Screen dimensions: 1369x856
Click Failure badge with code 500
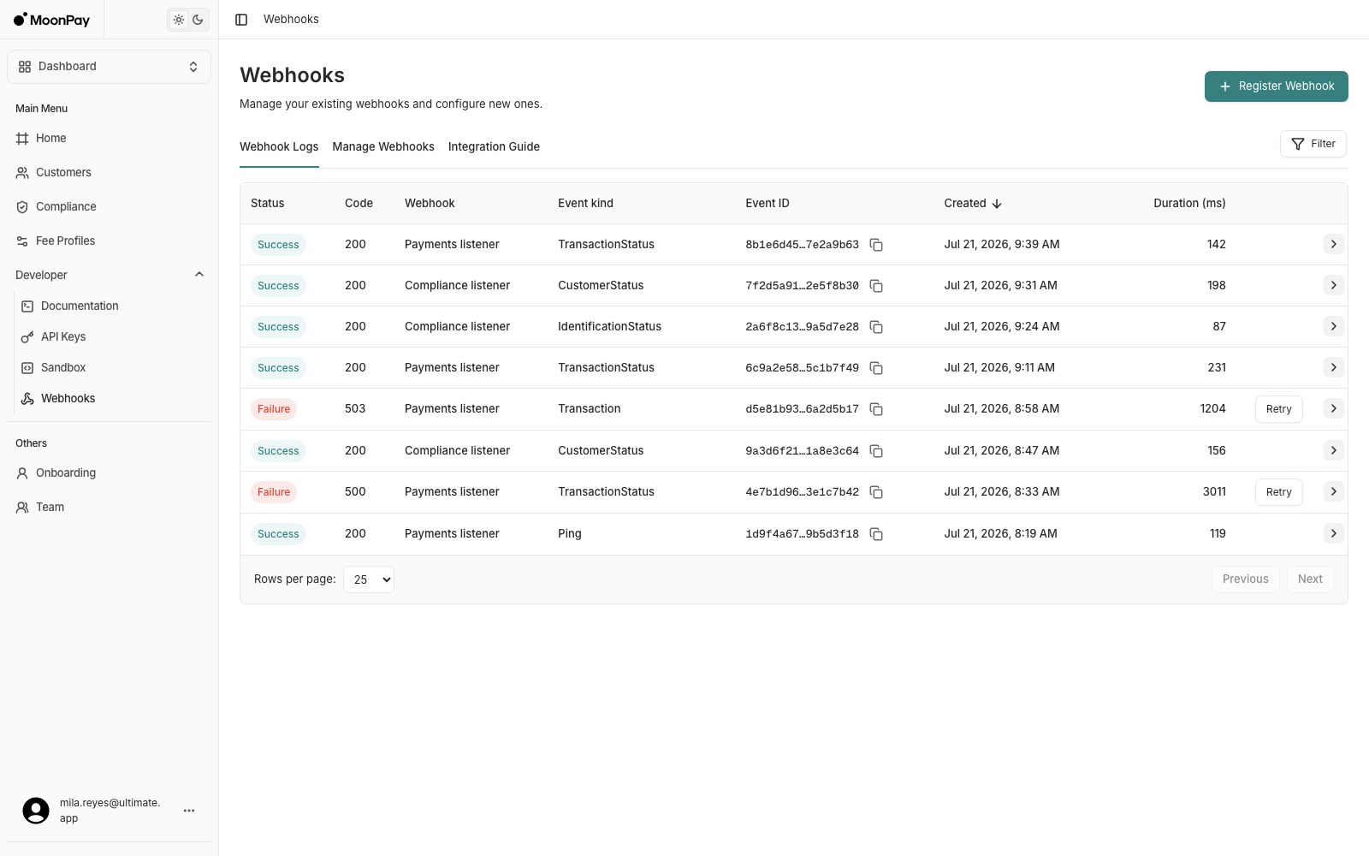[274, 492]
